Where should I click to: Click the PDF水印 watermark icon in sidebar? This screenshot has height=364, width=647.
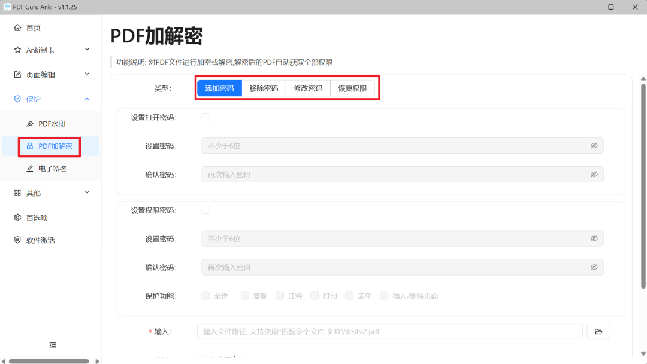[x=30, y=124]
